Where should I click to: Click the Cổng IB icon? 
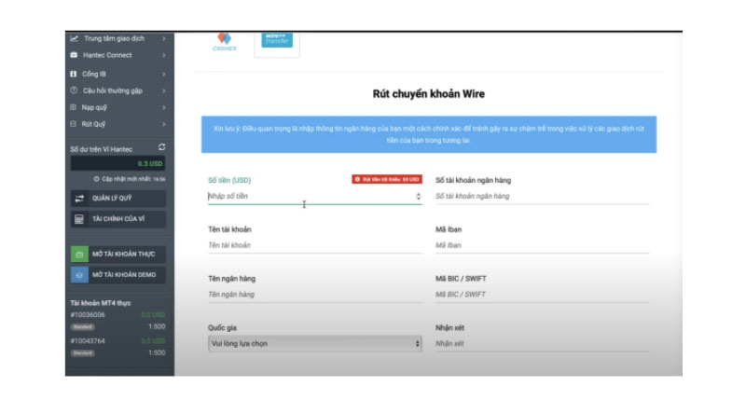74,74
